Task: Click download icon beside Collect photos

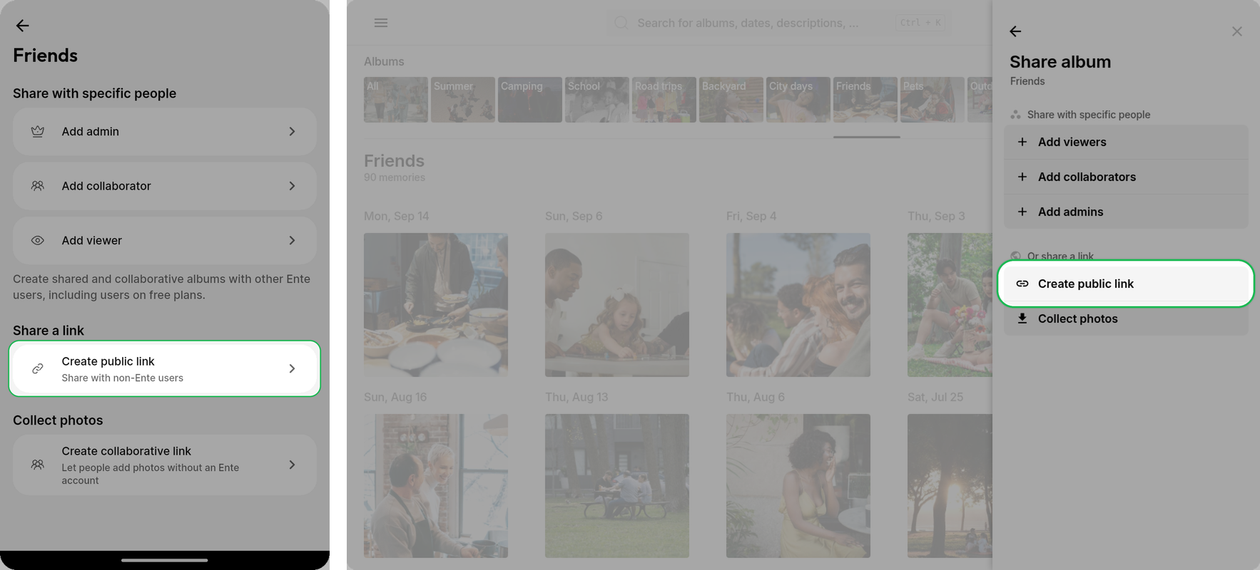Action: coord(1022,318)
